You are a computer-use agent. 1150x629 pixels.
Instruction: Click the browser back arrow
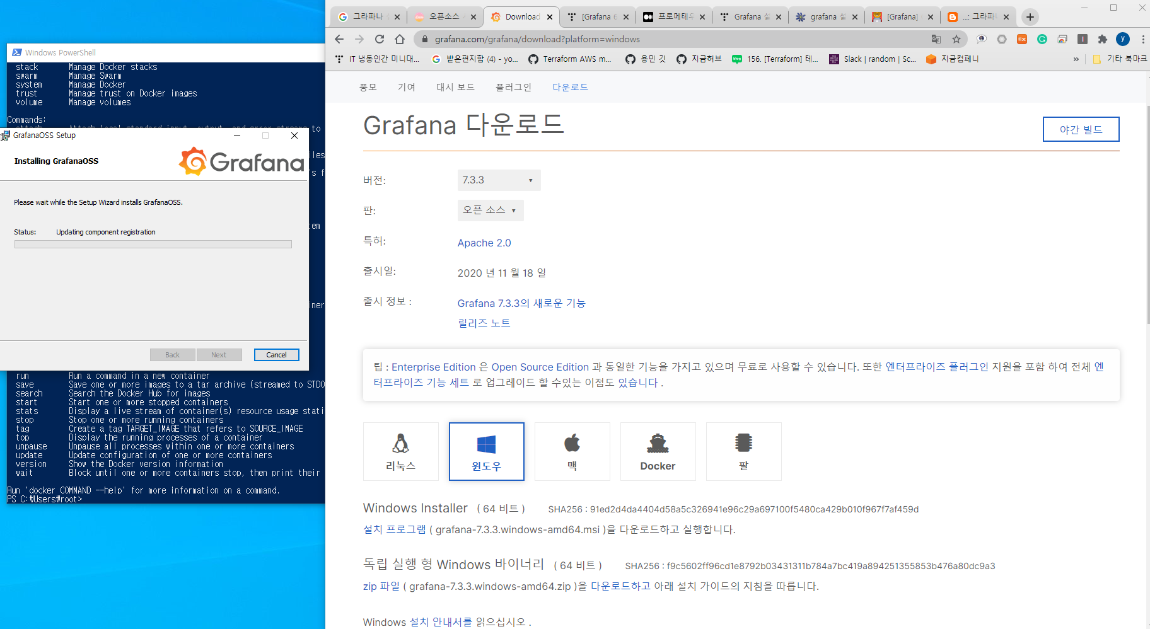point(339,39)
